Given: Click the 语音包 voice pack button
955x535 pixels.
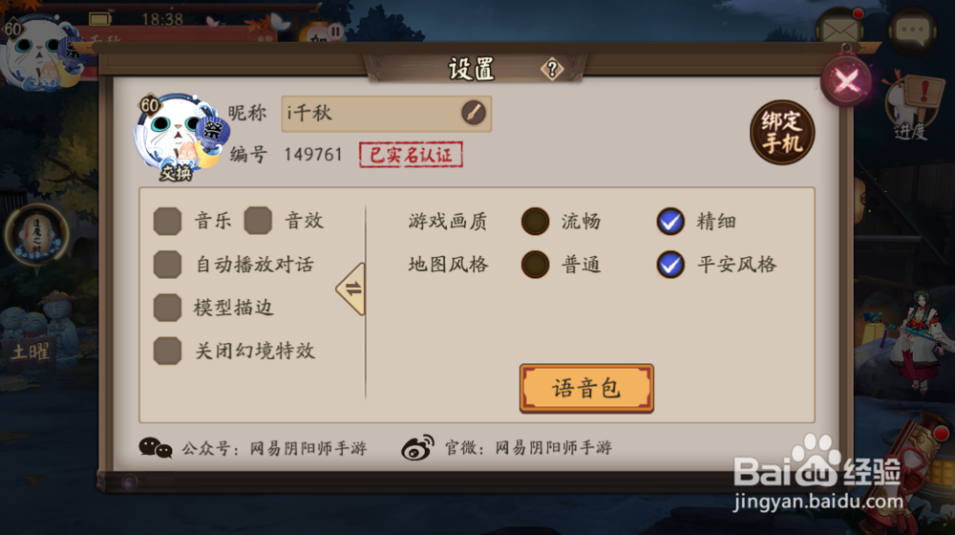Looking at the screenshot, I should point(586,388).
